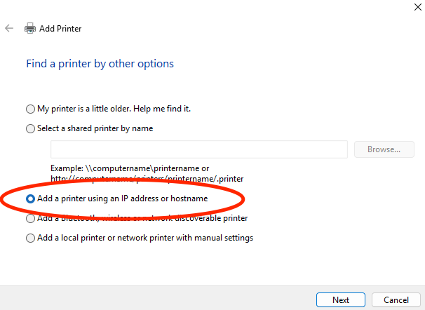Click the 'network printer with manual settings' label
Viewport: 425px width, 310px height.
coord(189,238)
